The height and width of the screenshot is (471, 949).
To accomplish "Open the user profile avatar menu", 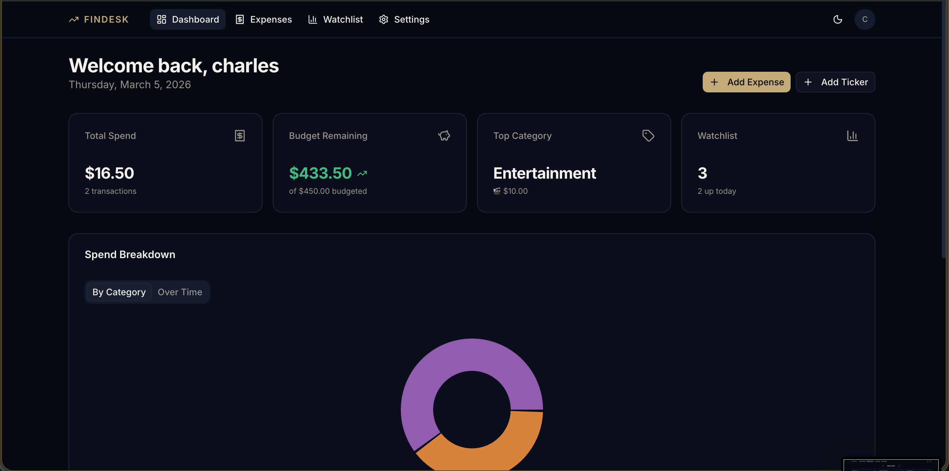I will (x=865, y=19).
